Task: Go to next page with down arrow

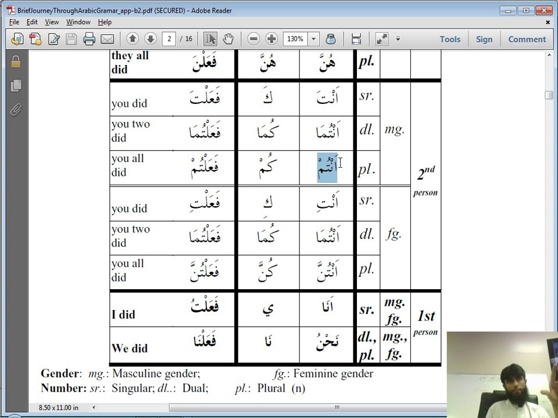Action: pyautogui.click(x=151, y=39)
